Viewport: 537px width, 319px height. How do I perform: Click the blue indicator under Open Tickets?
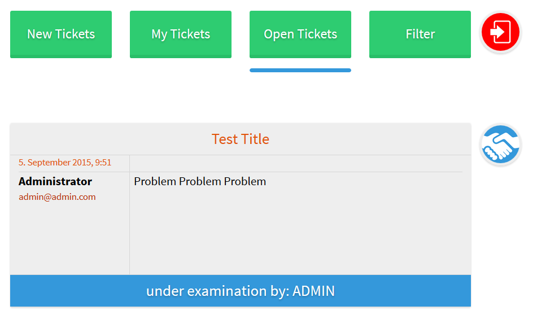tap(300, 70)
